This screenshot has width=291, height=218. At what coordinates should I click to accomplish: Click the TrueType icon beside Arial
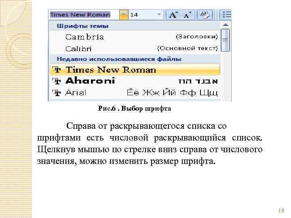click(x=56, y=92)
